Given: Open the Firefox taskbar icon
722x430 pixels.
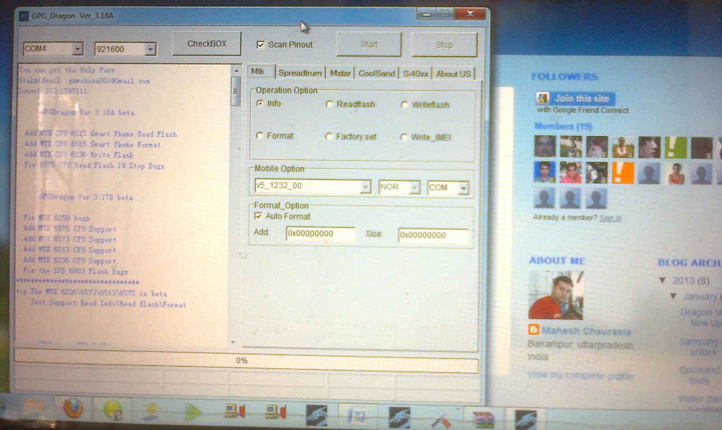Looking at the screenshot, I should 73,409.
